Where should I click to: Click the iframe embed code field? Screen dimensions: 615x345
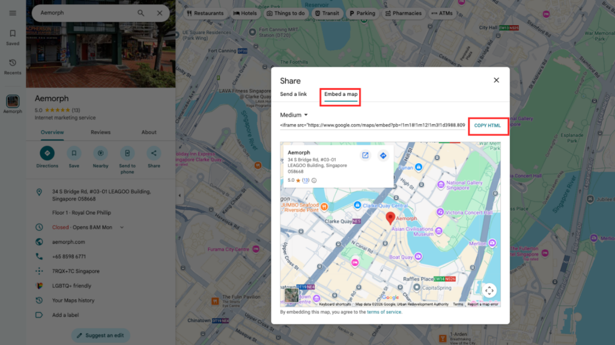pyautogui.click(x=372, y=125)
